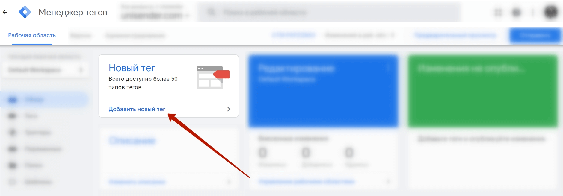Viewport: 563px width, 196px height.
Task: Open the help icon in the header
Action: pos(517,12)
